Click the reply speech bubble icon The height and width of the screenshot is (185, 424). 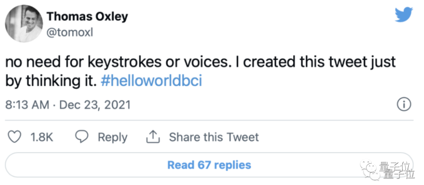coord(81,137)
